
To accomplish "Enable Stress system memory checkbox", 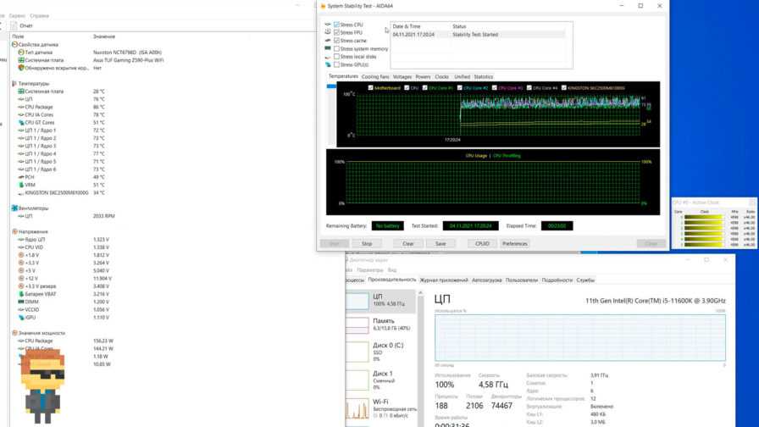I will 337,48.
